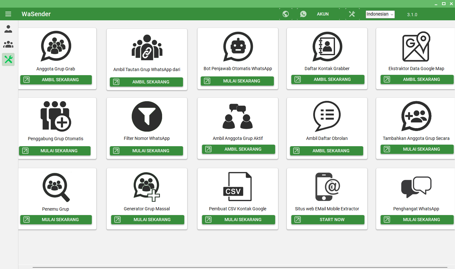This screenshot has width=455, height=269.
Task: Click the Anggota Grup Grab icon
Action: click(x=56, y=46)
